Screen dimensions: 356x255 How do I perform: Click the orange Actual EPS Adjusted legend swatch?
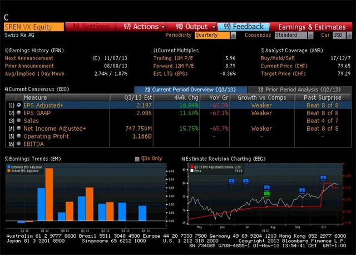pyautogui.click(x=9, y=170)
